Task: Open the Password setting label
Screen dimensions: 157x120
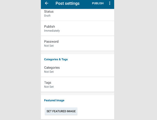Action: [x=51, y=41]
